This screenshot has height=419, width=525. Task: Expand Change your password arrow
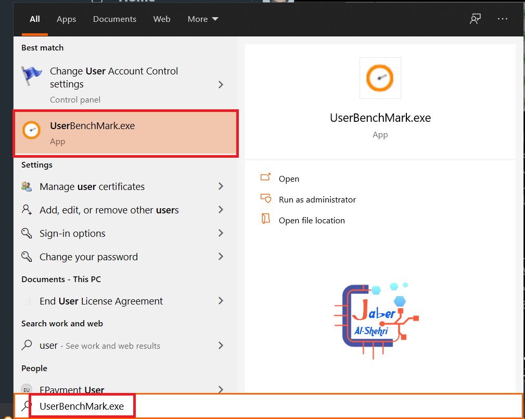click(x=221, y=257)
